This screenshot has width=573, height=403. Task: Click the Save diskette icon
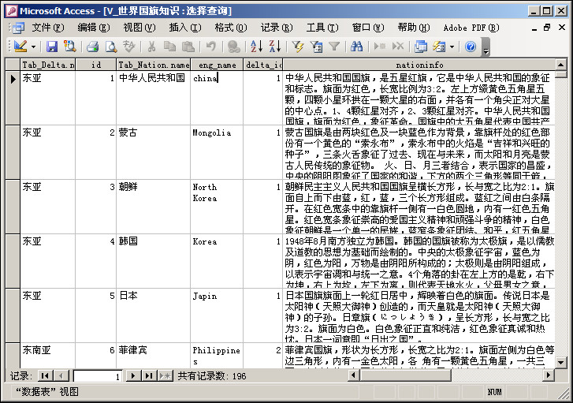click(x=52, y=47)
